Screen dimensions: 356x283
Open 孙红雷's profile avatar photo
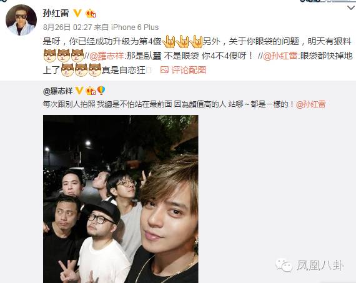tap(21, 20)
